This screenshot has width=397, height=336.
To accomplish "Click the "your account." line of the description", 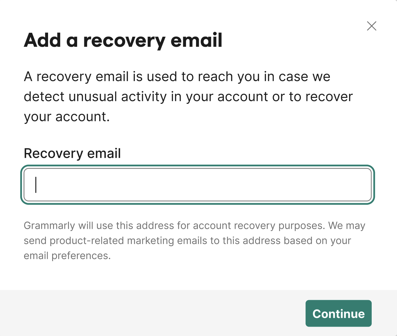I will click(67, 117).
